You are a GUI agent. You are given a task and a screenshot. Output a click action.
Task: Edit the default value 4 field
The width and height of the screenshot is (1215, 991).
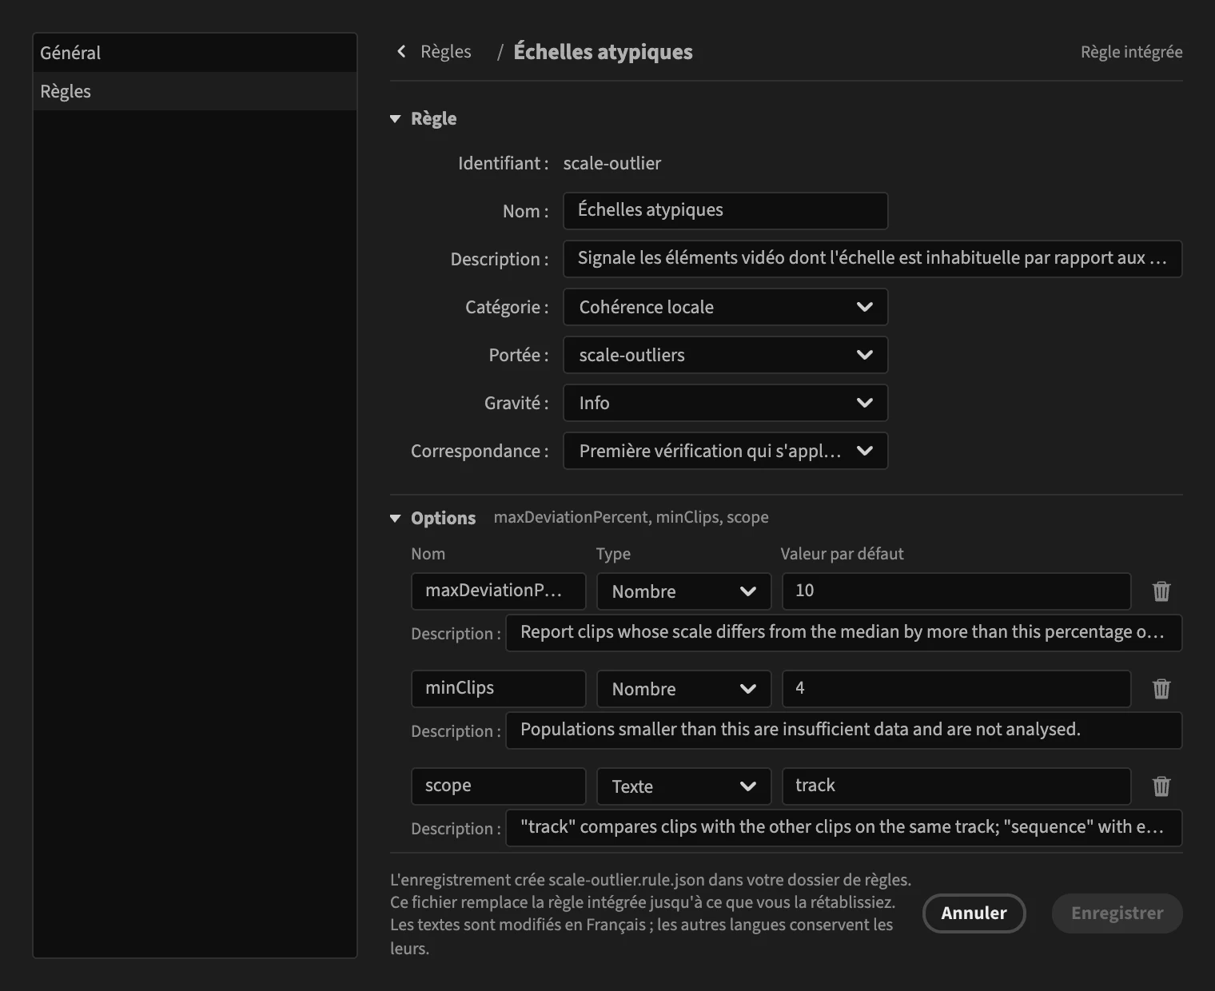pos(956,689)
